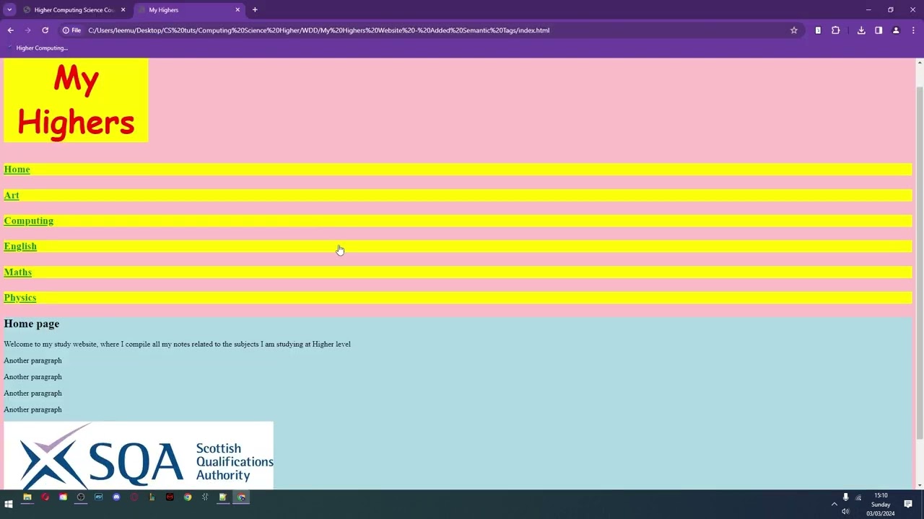The image size is (924, 519).
Task: Open the Wi-Fi network tray icon
Action: pos(858,497)
